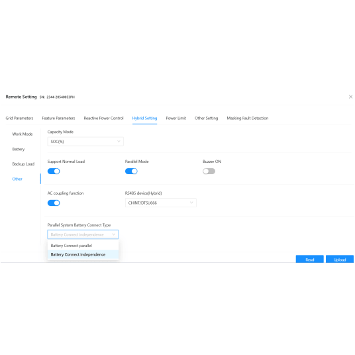Viewport: 355px width, 355px height.
Task: Collapse Parallel System Battery Connect Type dropdown
Action: (x=83, y=234)
